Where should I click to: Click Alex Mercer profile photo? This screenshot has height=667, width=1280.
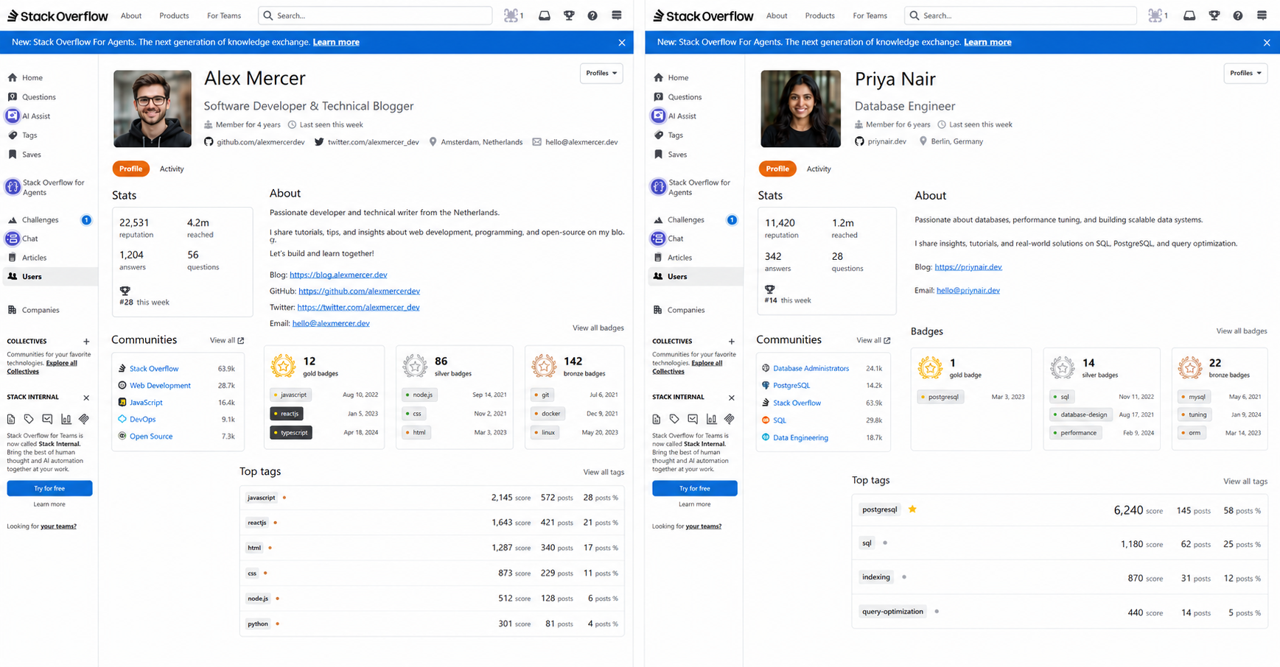click(153, 109)
